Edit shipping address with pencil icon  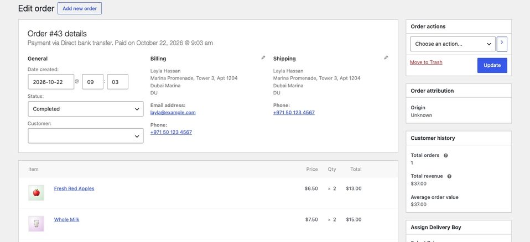click(386, 57)
